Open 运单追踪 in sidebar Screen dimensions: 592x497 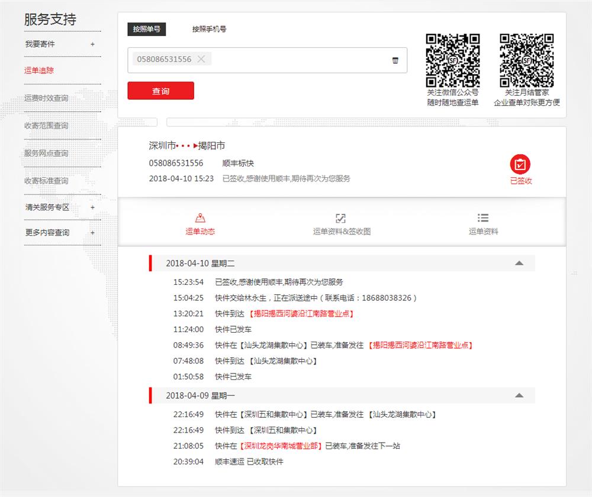point(39,70)
